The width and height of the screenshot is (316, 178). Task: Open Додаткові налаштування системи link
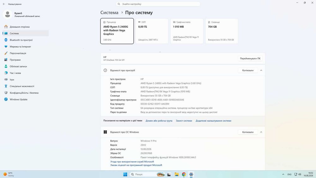point(213,121)
